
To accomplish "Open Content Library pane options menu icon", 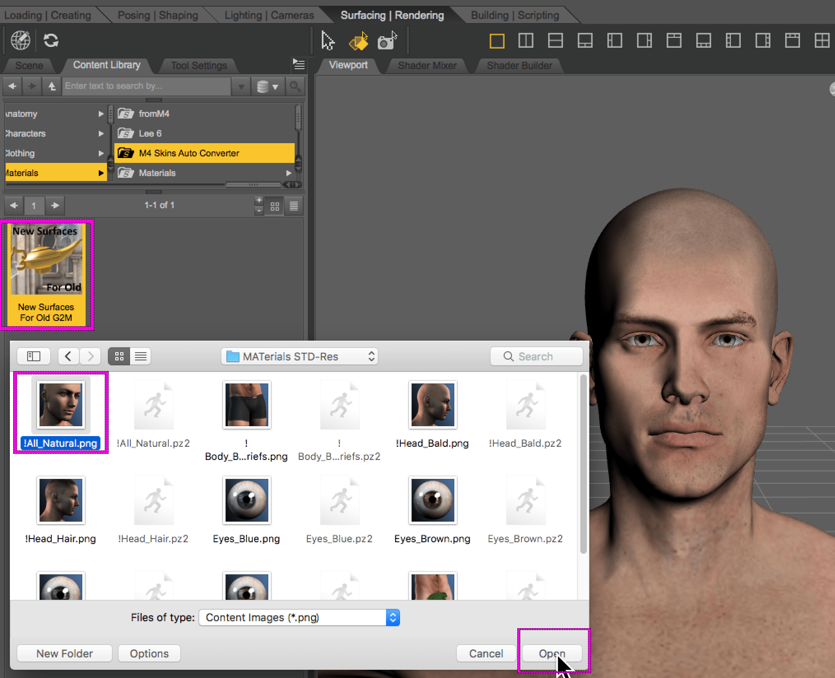I will (x=299, y=64).
